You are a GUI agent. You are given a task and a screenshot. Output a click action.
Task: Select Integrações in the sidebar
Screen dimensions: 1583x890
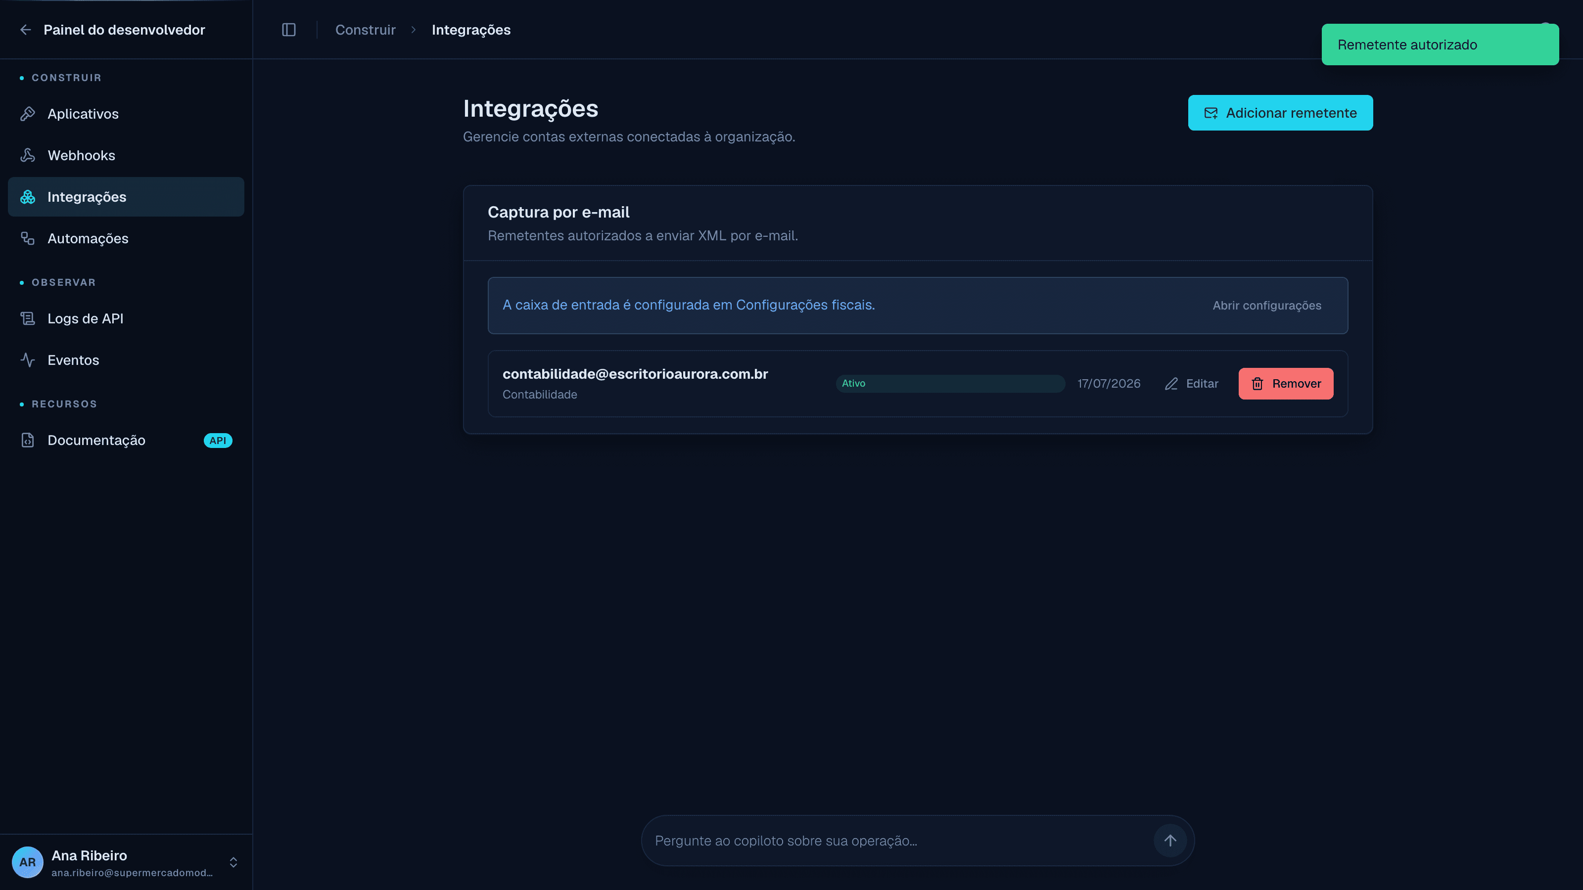pyautogui.click(x=126, y=197)
